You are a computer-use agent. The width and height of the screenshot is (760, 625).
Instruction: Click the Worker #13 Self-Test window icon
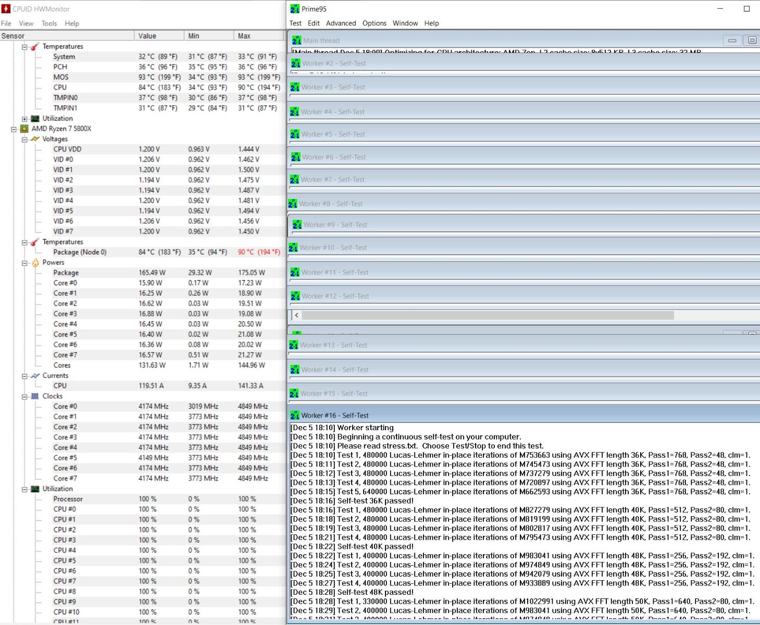coord(293,345)
